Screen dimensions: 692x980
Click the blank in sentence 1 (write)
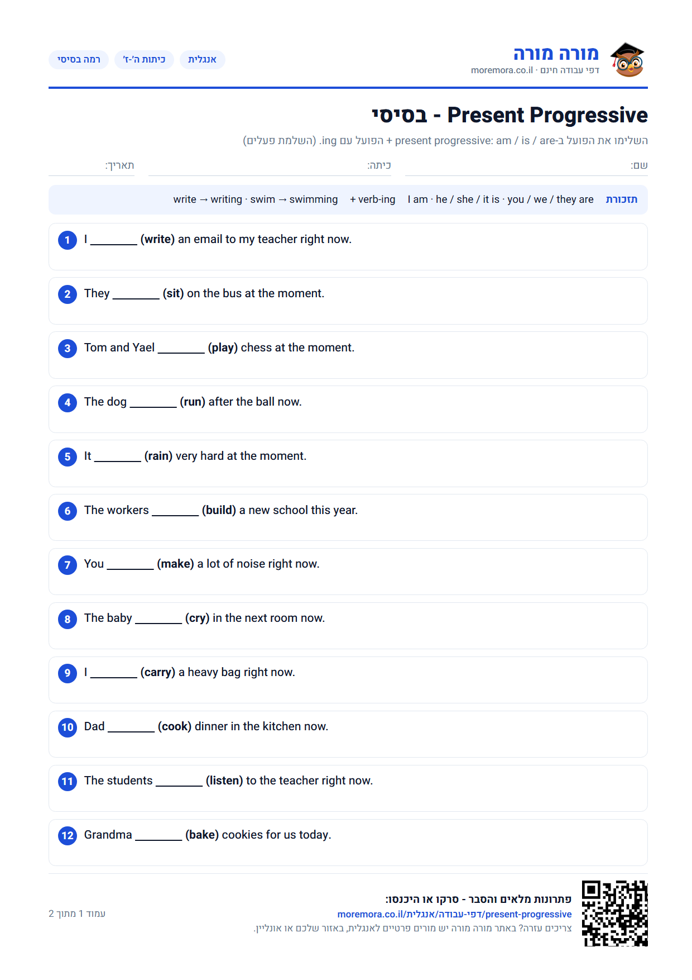click(114, 240)
